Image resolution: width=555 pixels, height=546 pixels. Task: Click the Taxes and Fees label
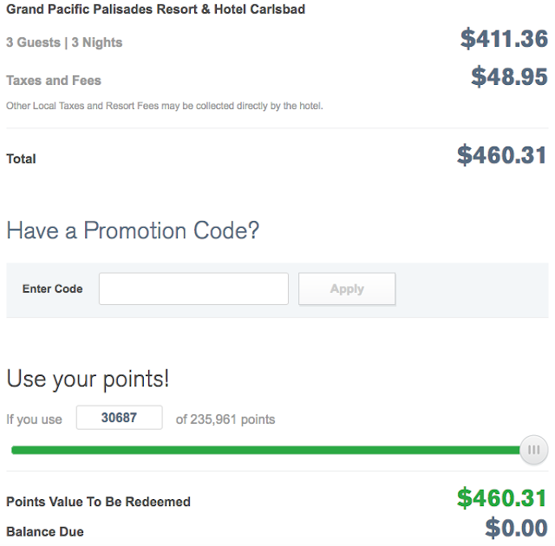tap(54, 81)
